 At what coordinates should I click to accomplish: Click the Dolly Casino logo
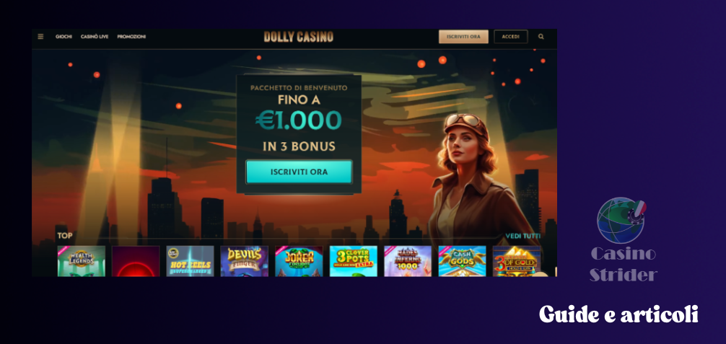[x=299, y=37]
